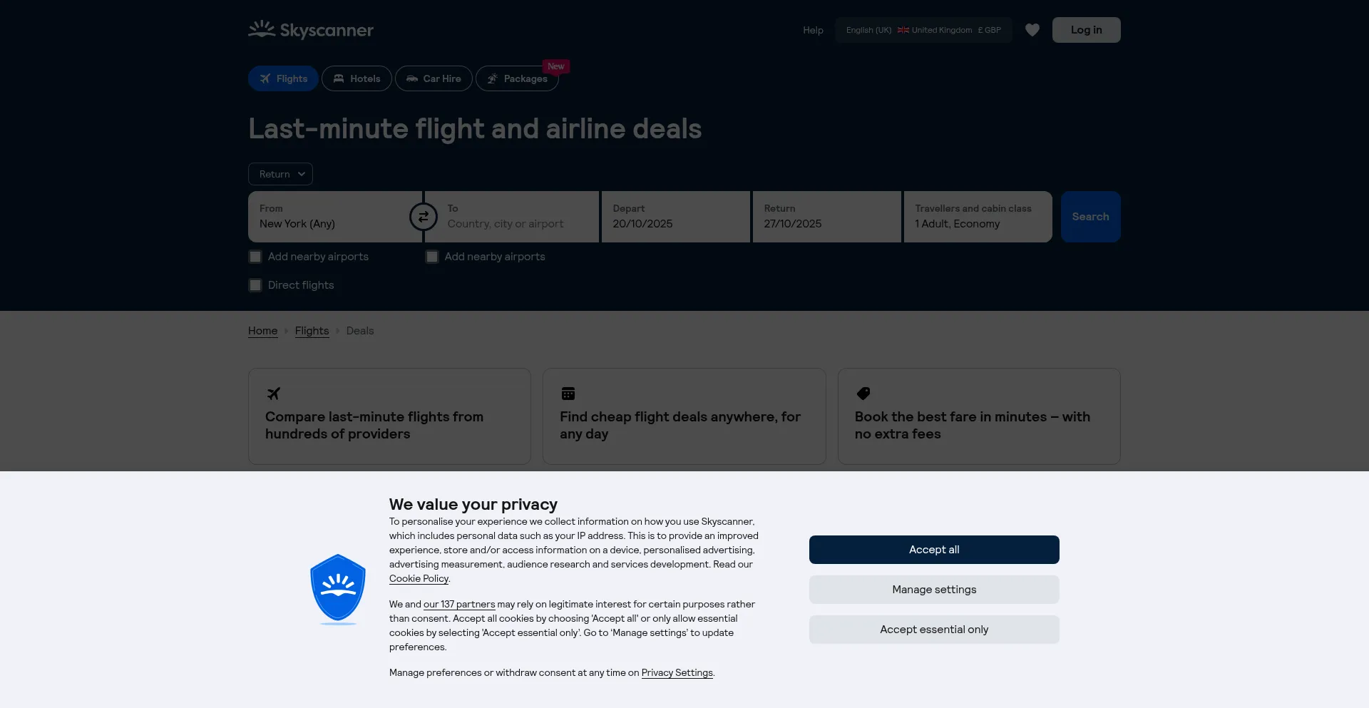The image size is (1369, 708).
Task: Click the Skyscanner sunrise logo
Action: click(x=262, y=29)
